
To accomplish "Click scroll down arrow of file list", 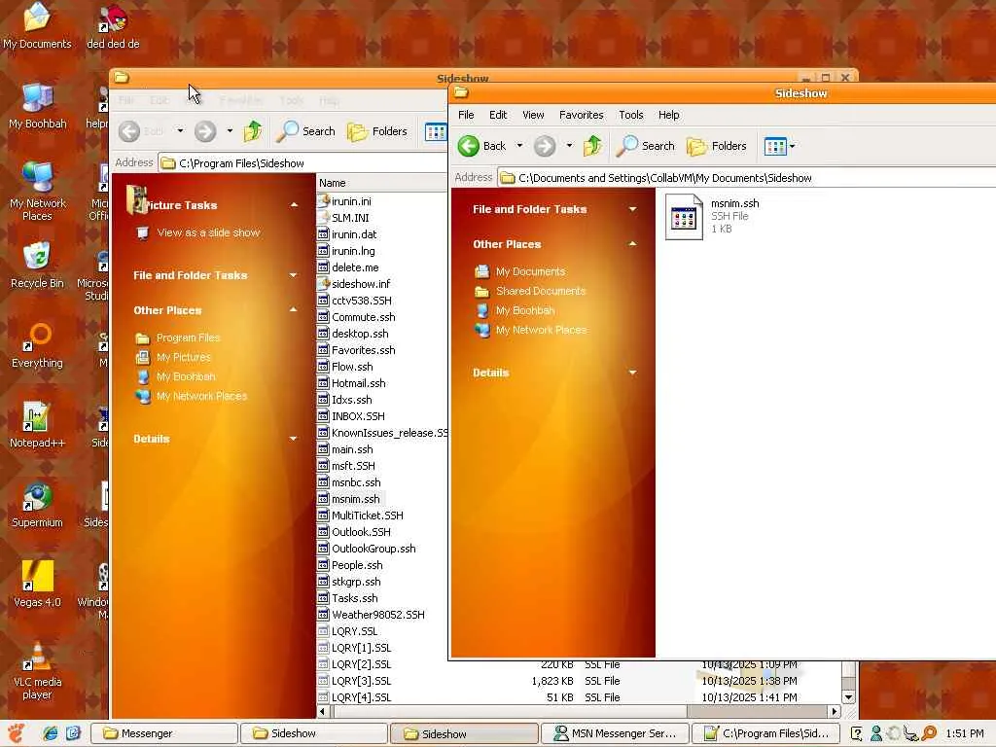I will pyautogui.click(x=848, y=697).
